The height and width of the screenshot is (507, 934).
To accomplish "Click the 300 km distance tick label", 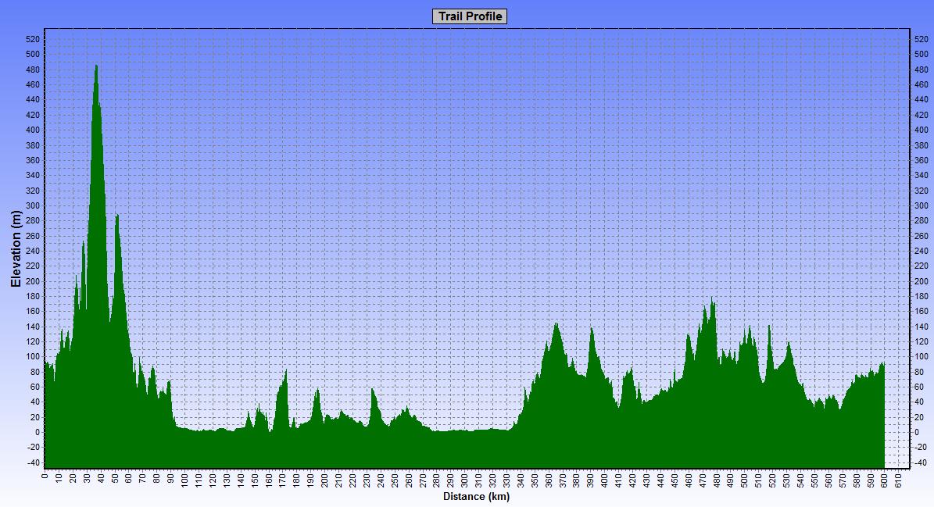I will [x=464, y=480].
